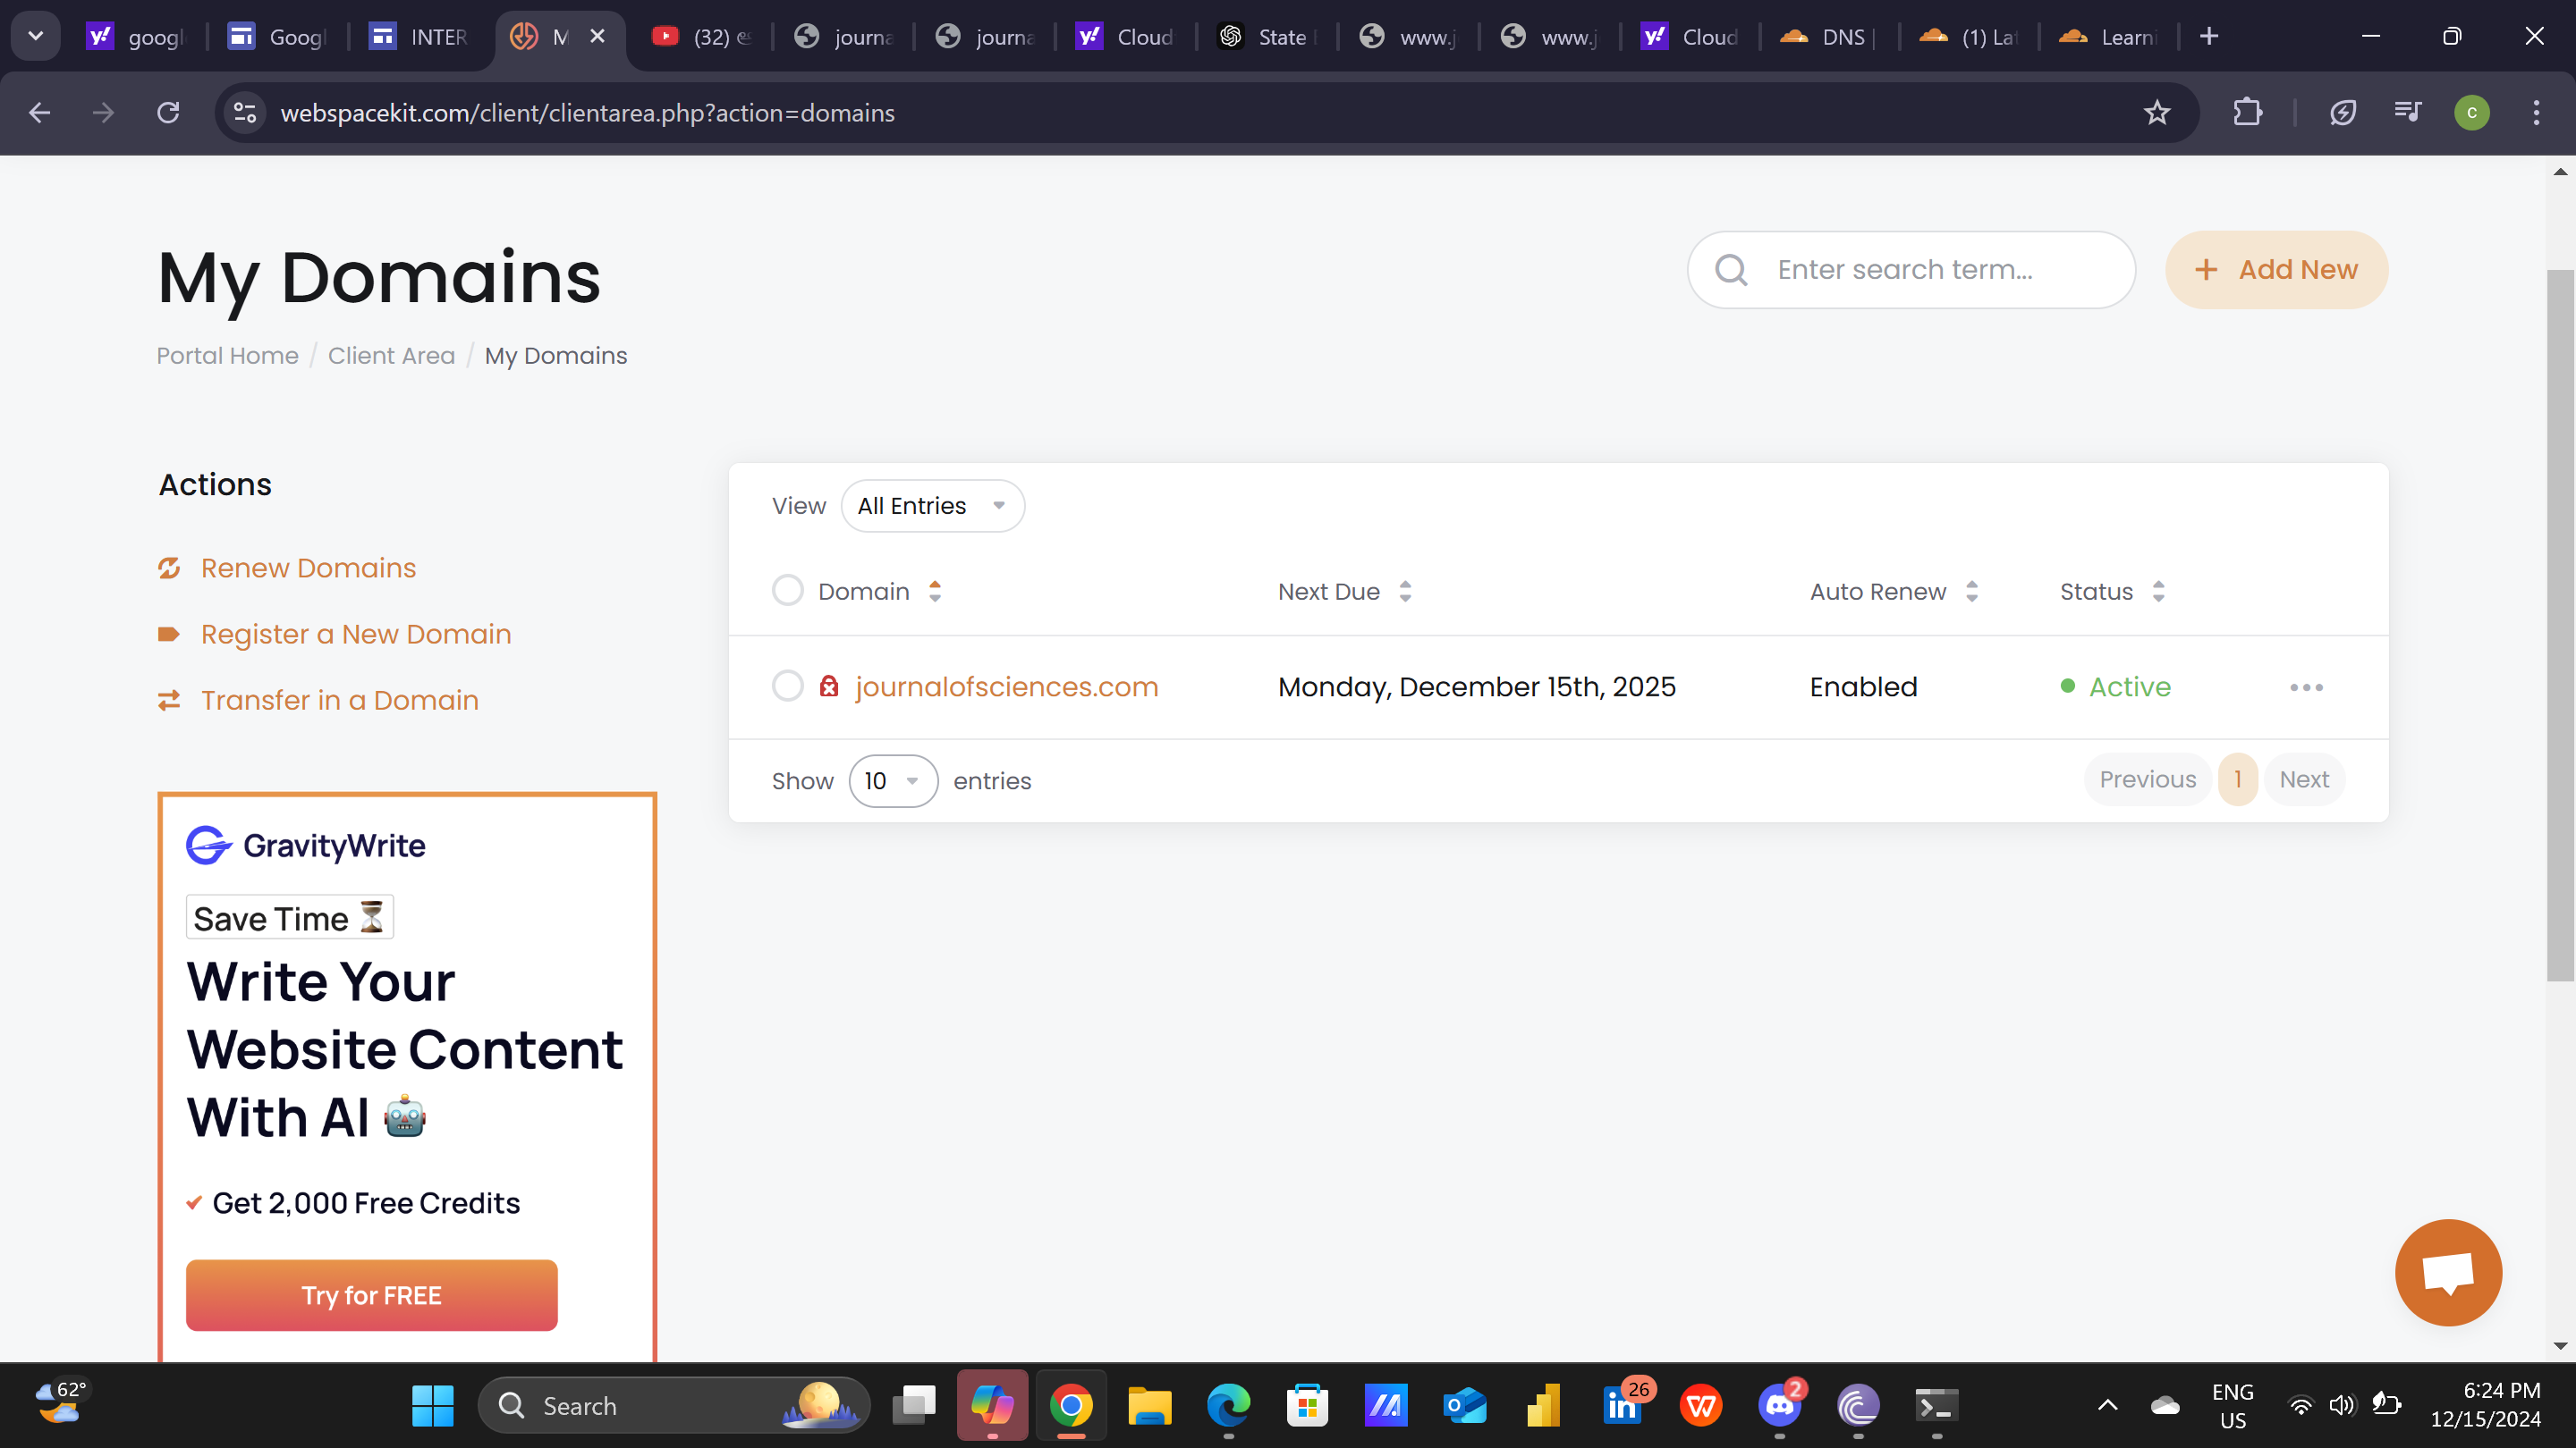Image resolution: width=2576 pixels, height=1448 pixels.
Task: Select the journalofsciences.com row checkbox
Action: [787, 686]
